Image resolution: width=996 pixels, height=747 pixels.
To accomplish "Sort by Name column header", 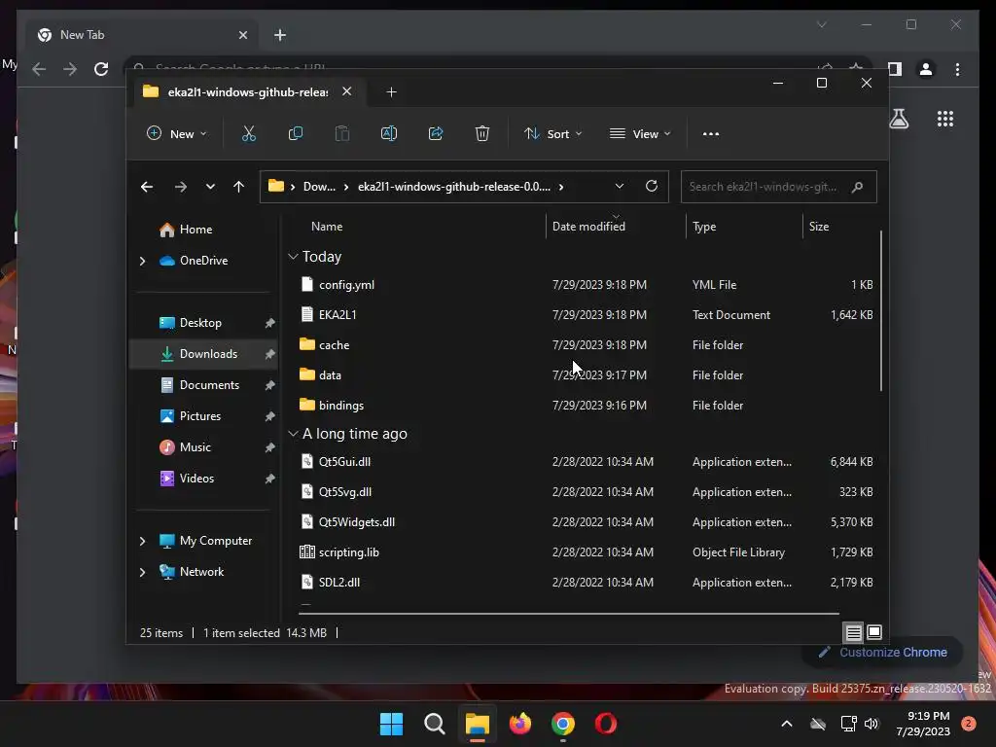I will click(327, 227).
